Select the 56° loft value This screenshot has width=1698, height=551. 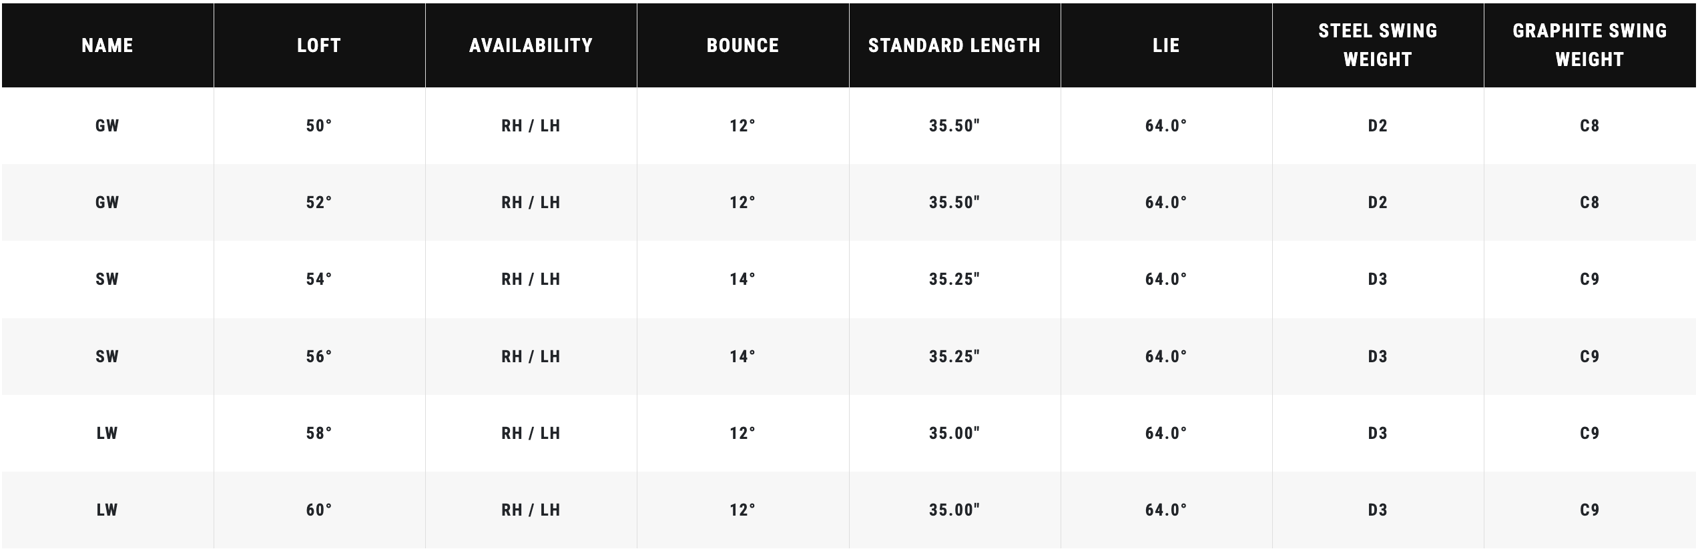[x=319, y=356]
